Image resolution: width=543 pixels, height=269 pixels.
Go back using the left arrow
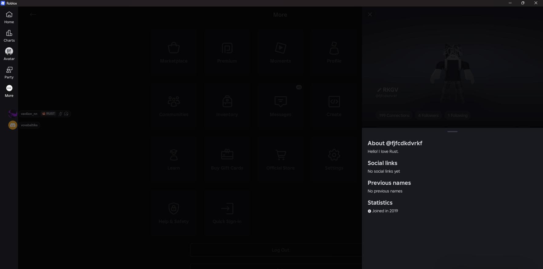click(33, 15)
